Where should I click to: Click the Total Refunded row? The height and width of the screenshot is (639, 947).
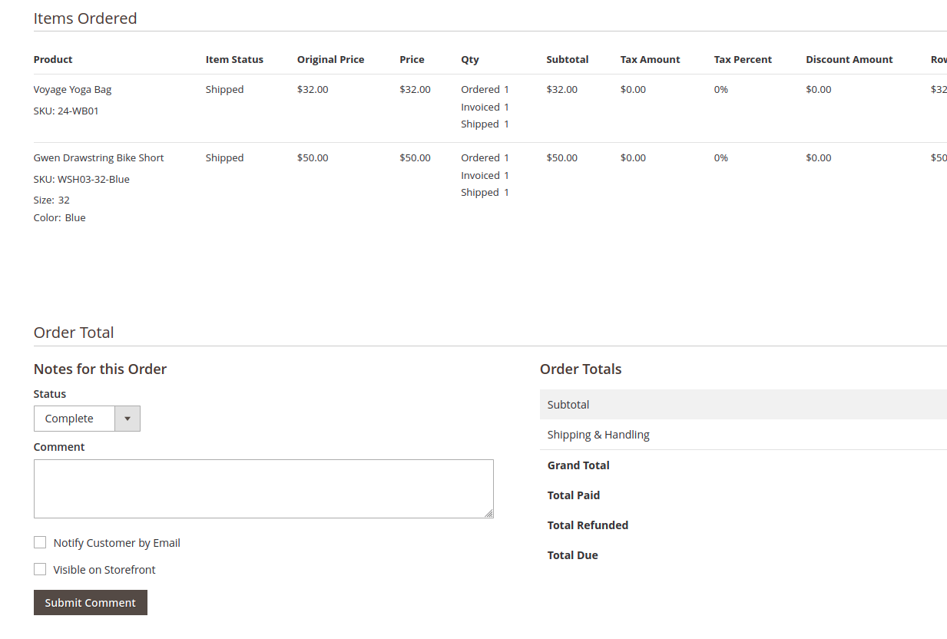(588, 525)
